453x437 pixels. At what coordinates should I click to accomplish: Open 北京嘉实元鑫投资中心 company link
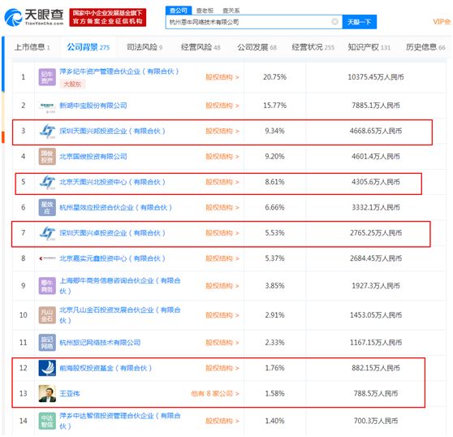click(x=112, y=258)
